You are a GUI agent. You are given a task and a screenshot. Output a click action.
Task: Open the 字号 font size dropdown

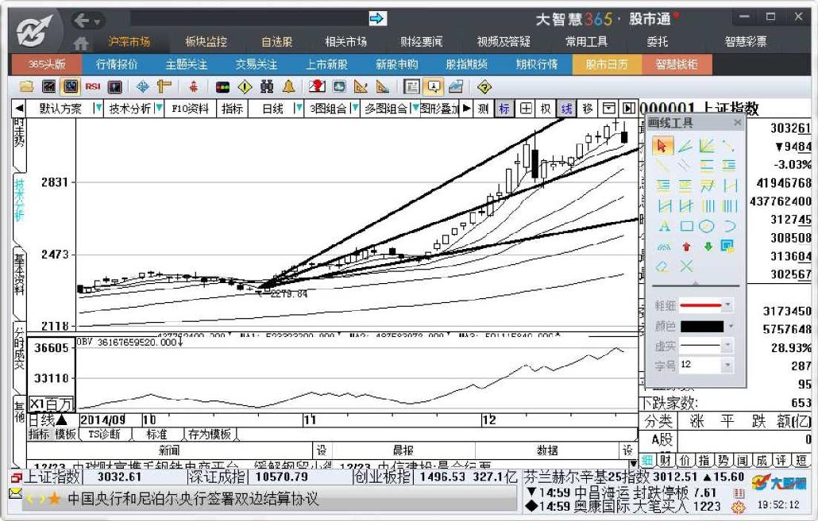pyautogui.click(x=727, y=366)
